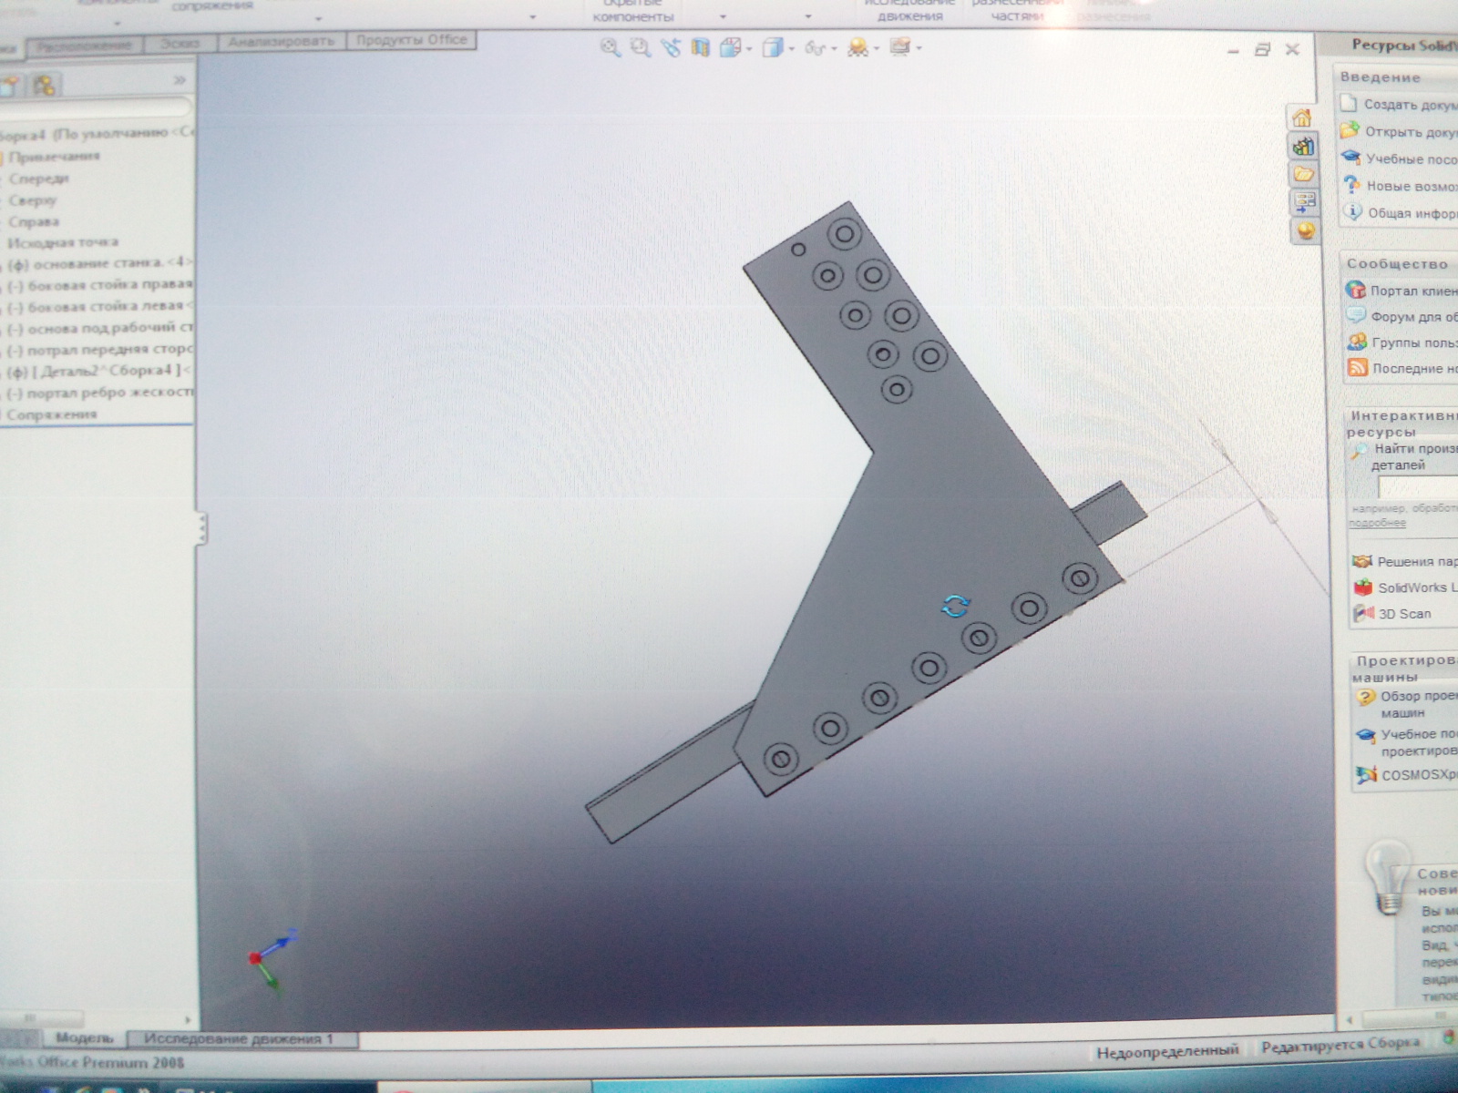Click the Создать документ page icon
Screen dimensions: 1458x1093
[x=1349, y=104]
